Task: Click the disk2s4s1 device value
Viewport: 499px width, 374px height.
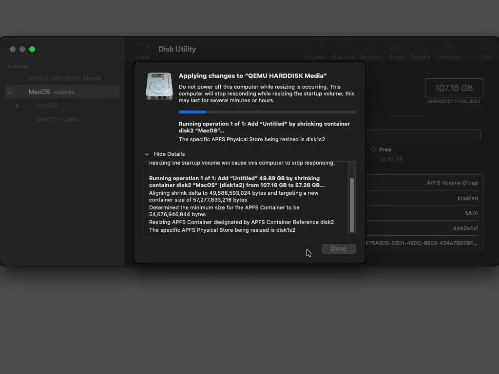Action: (465, 228)
